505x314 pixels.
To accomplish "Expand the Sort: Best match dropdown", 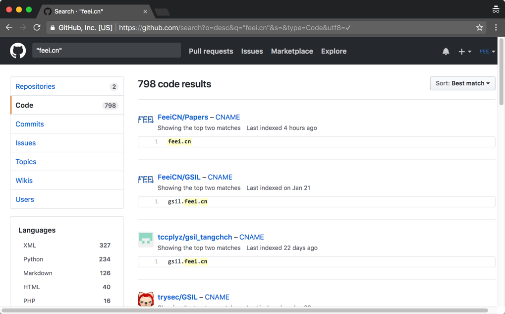I will pos(462,83).
